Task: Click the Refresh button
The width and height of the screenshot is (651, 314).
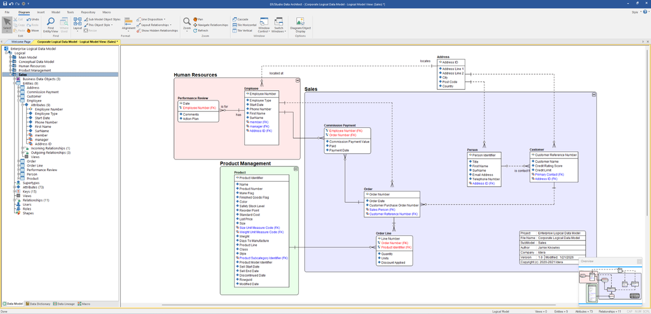Action: [x=201, y=31]
